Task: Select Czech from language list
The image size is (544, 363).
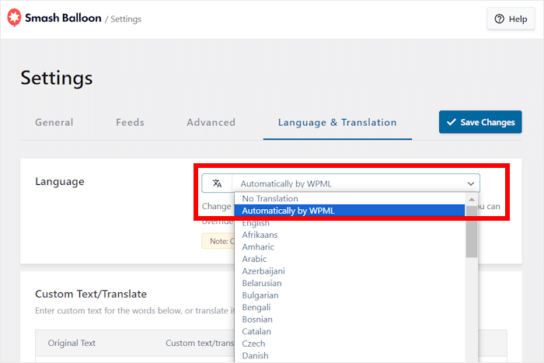Action: [x=350, y=344]
